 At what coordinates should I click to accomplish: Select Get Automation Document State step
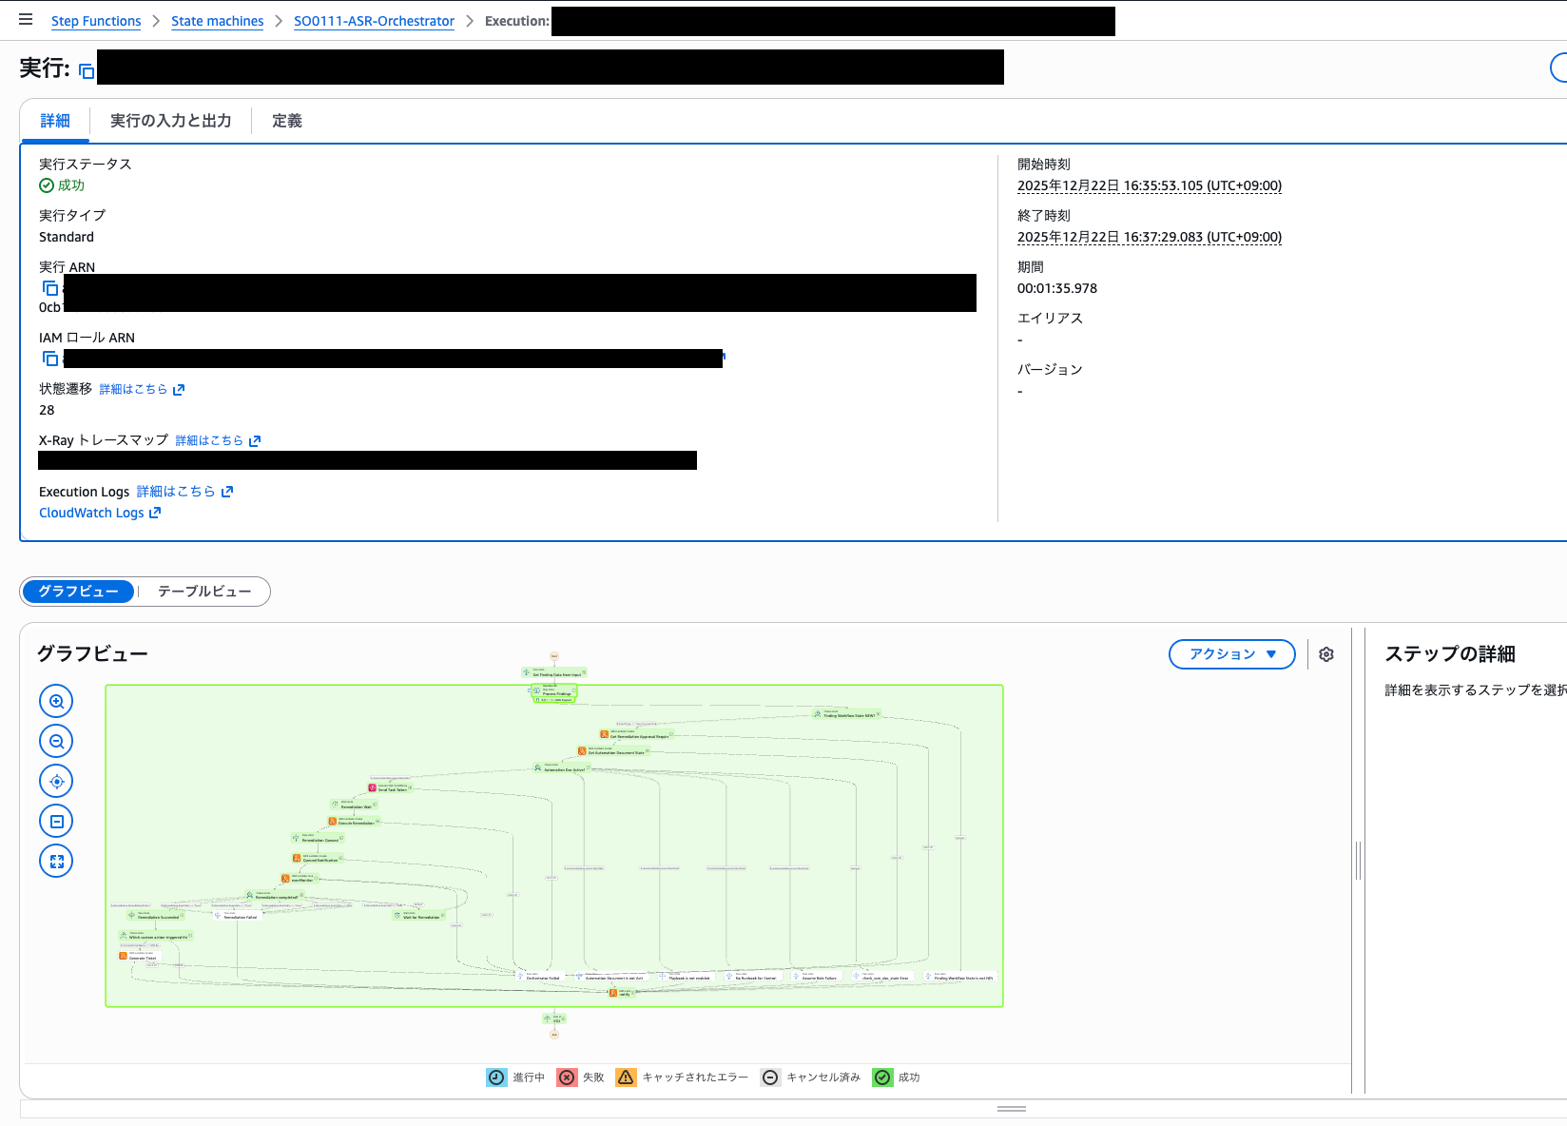click(613, 751)
